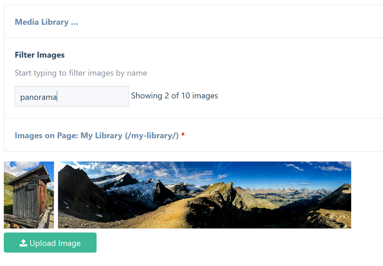Viewport: 383px width, 266px height.
Task: Click the green Upload Image button label text
Action: click(x=56, y=242)
